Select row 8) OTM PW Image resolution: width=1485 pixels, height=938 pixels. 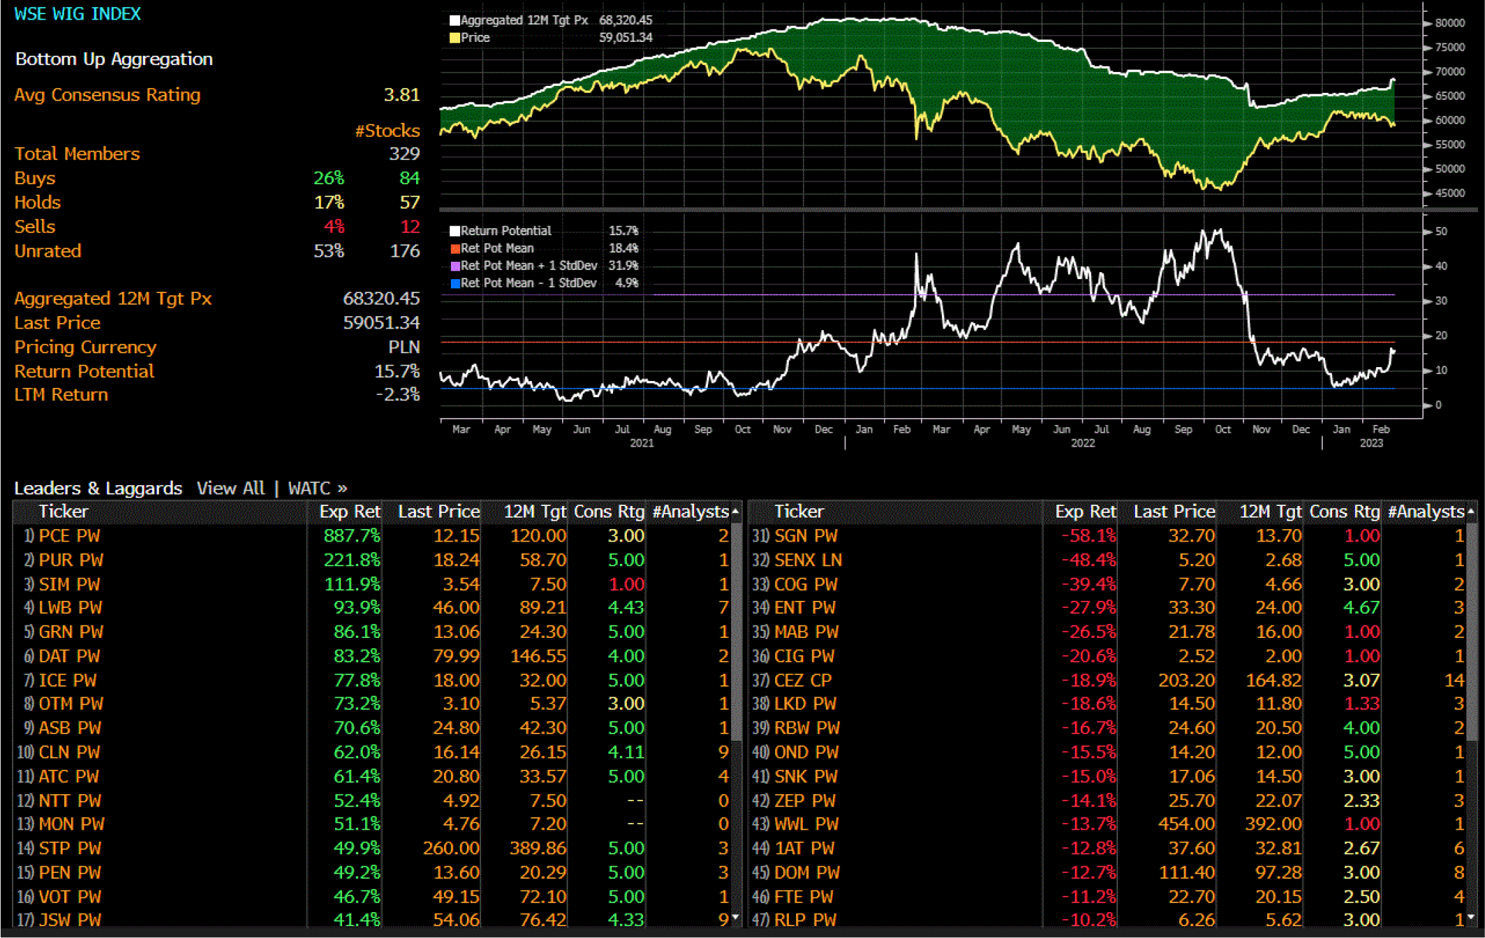tap(372, 704)
